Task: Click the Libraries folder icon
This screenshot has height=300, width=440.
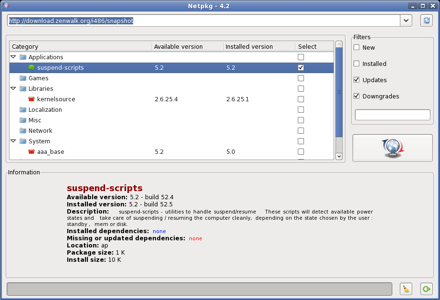Action: click(x=23, y=88)
